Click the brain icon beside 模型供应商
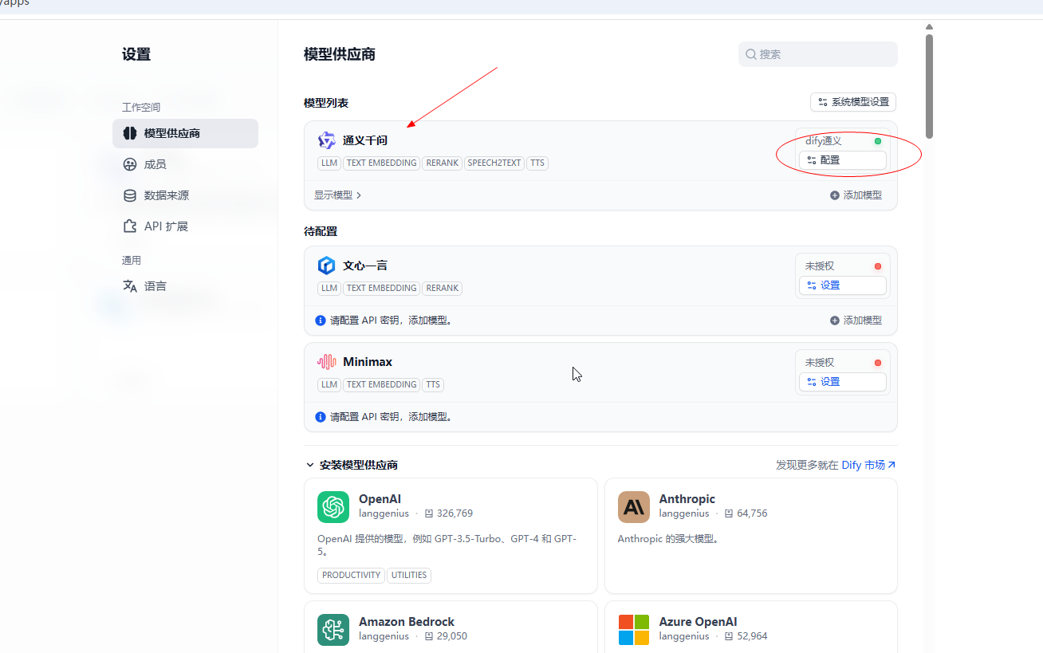The image size is (1043, 653). click(x=130, y=133)
